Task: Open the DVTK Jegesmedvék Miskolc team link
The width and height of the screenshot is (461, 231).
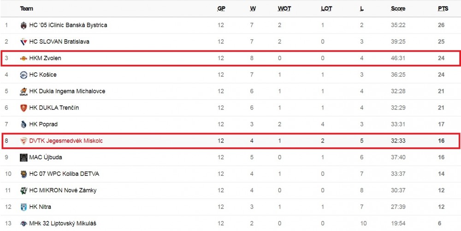Action: (x=66, y=141)
